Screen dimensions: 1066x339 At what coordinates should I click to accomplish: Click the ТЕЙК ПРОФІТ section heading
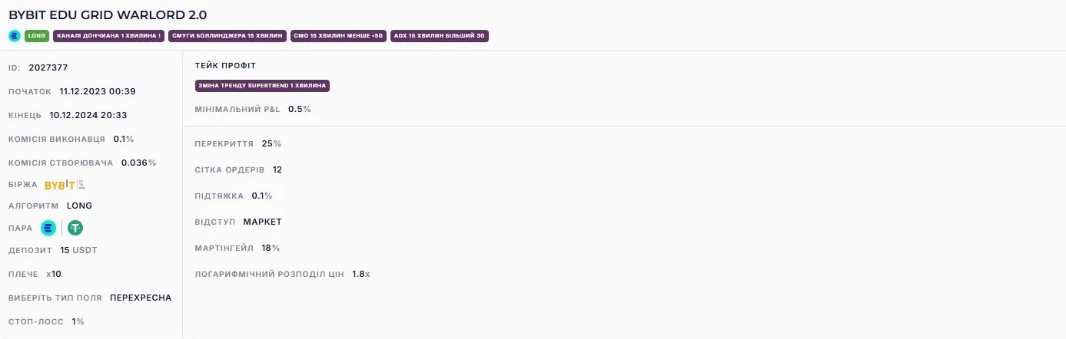coord(225,66)
